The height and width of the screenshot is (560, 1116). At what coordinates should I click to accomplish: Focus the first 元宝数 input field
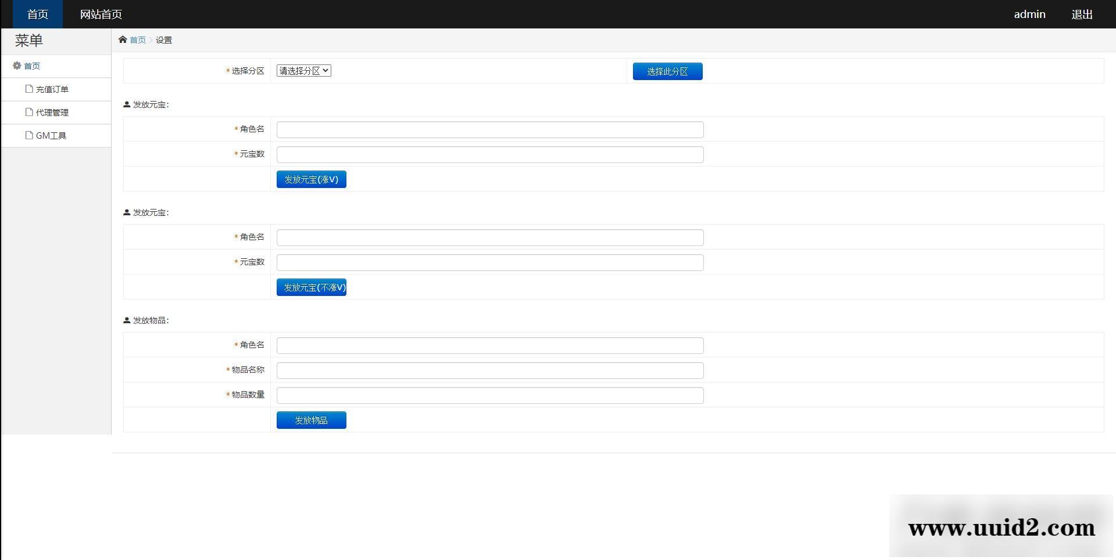[x=489, y=154]
